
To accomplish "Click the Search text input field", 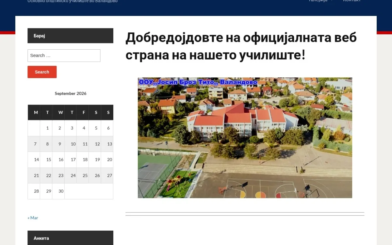I will tap(64, 56).
